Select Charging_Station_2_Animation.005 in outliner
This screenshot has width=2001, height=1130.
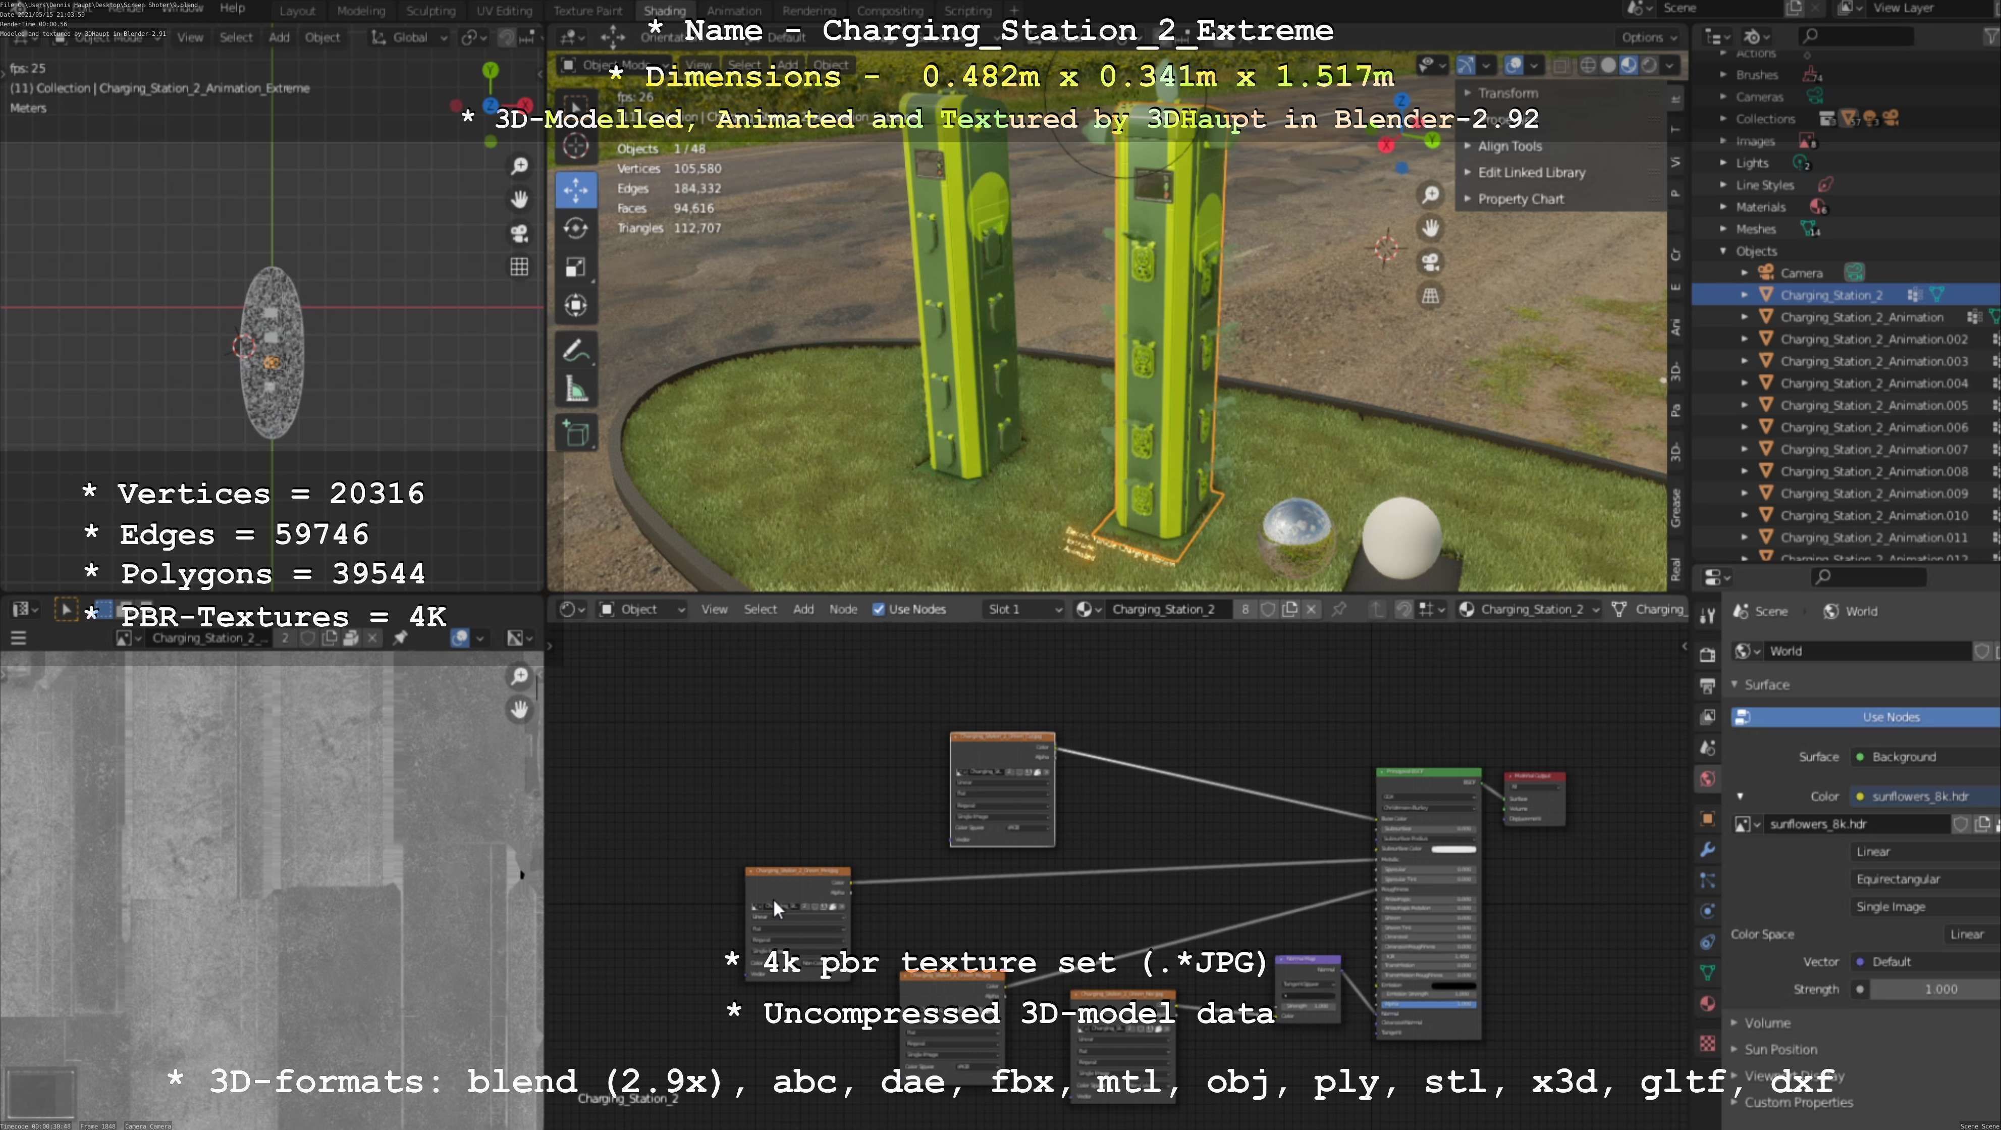(1873, 405)
